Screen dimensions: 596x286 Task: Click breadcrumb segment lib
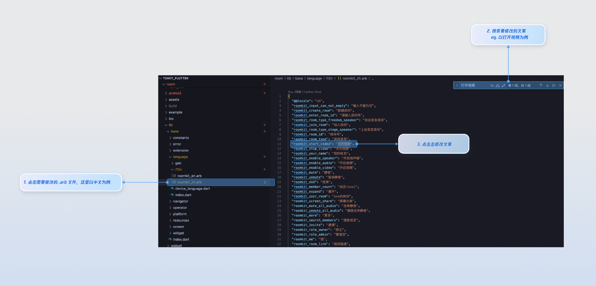pyautogui.click(x=289, y=79)
